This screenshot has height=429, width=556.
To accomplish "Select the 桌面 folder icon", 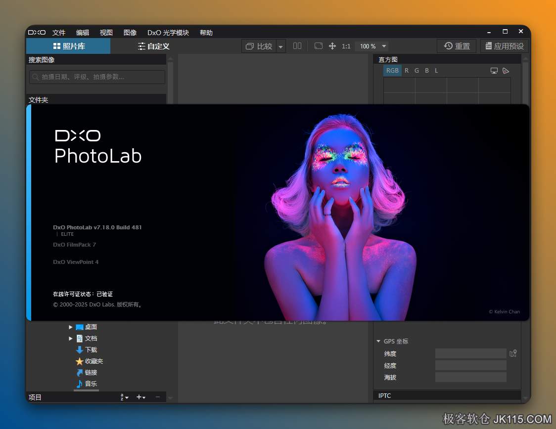I will (80, 327).
